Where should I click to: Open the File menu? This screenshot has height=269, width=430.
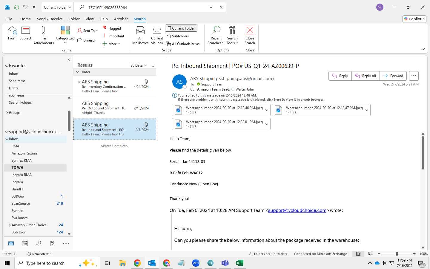pos(9,19)
